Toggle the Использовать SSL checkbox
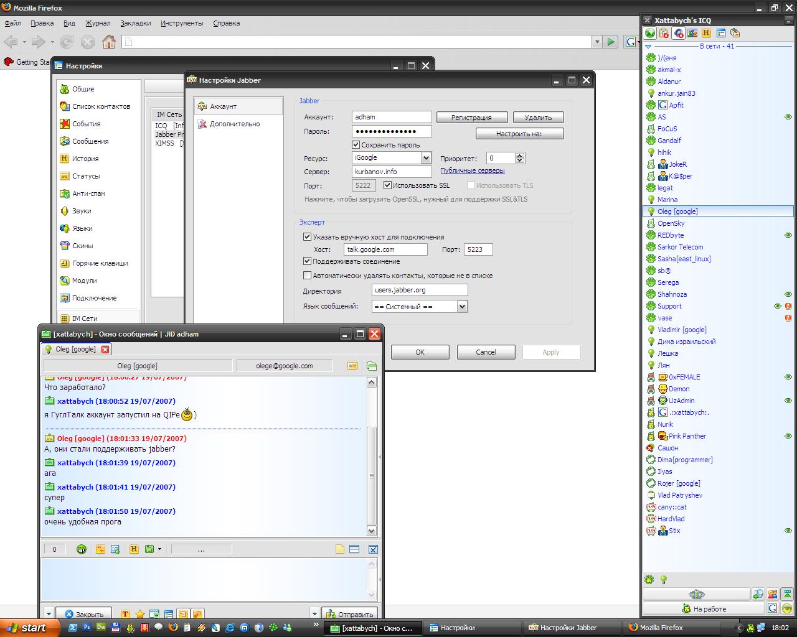This screenshot has height=637, width=797. (387, 185)
